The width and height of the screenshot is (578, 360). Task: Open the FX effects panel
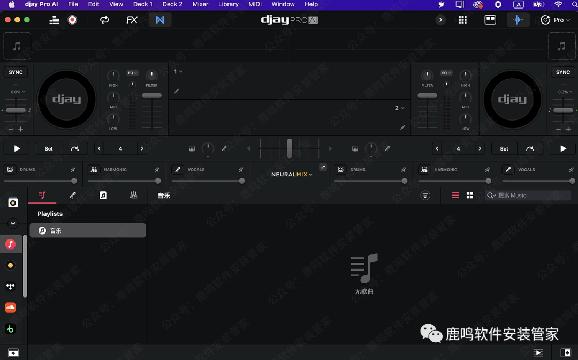[132, 20]
